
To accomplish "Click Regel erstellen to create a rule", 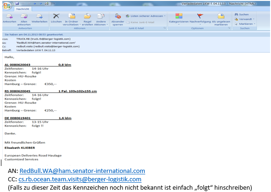I will pyautogui.click(x=87, y=20).
